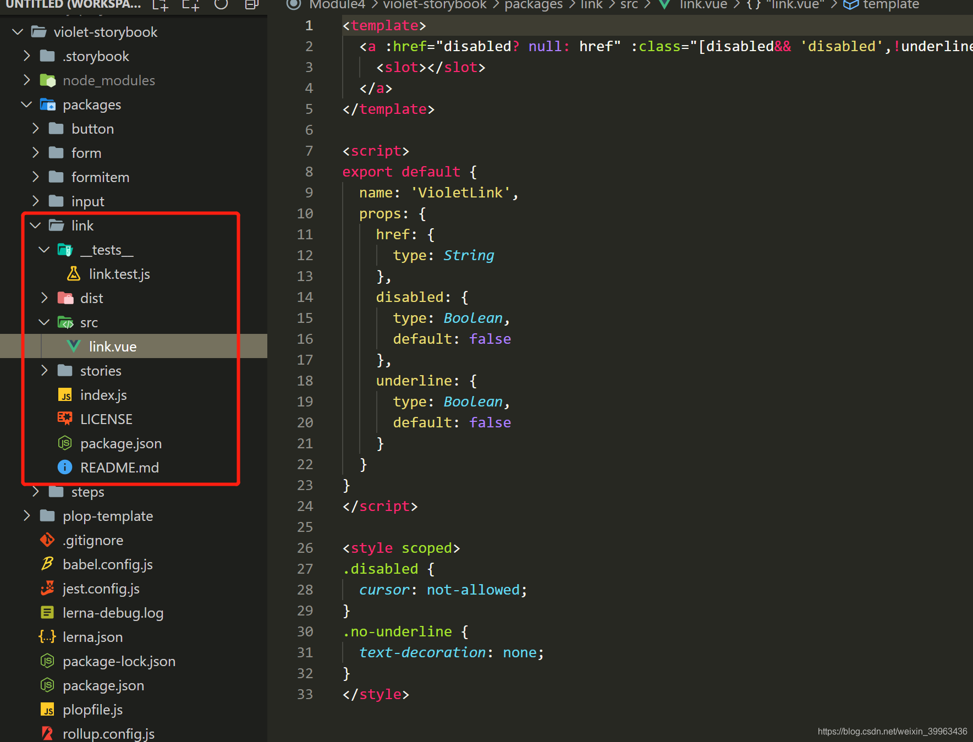Viewport: 973px width, 742px height.
Task: Click '.no-underline' selector in style block
Action: (x=397, y=631)
